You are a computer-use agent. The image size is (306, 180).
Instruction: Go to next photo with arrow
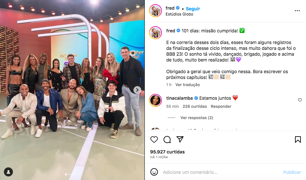(137, 90)
